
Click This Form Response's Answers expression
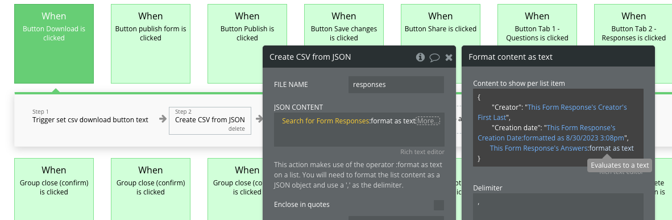[539, 148]
